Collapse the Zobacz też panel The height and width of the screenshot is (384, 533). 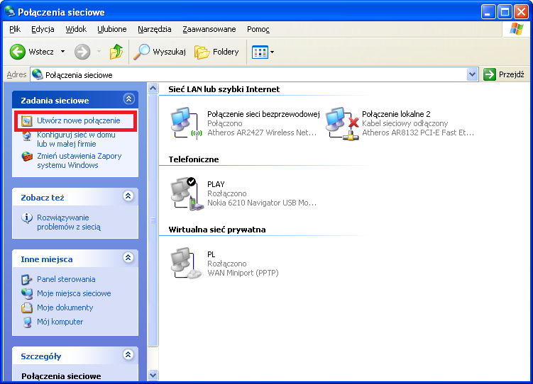[x=128, y=196]
